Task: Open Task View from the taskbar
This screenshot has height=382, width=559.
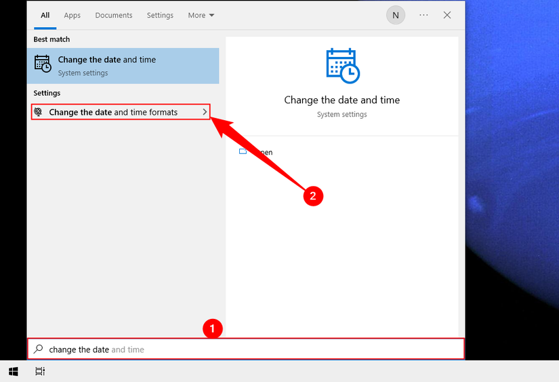Action: [40, 371]
